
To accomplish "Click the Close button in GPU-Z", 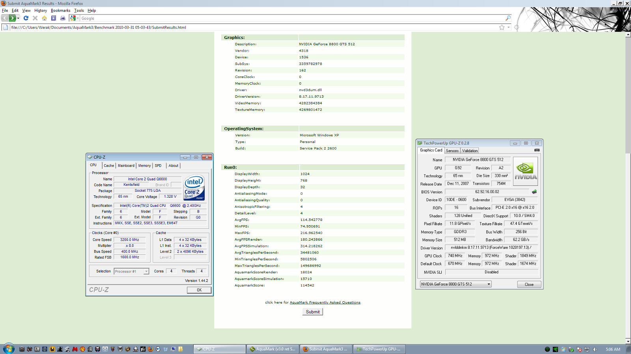I will coord(529,284).
